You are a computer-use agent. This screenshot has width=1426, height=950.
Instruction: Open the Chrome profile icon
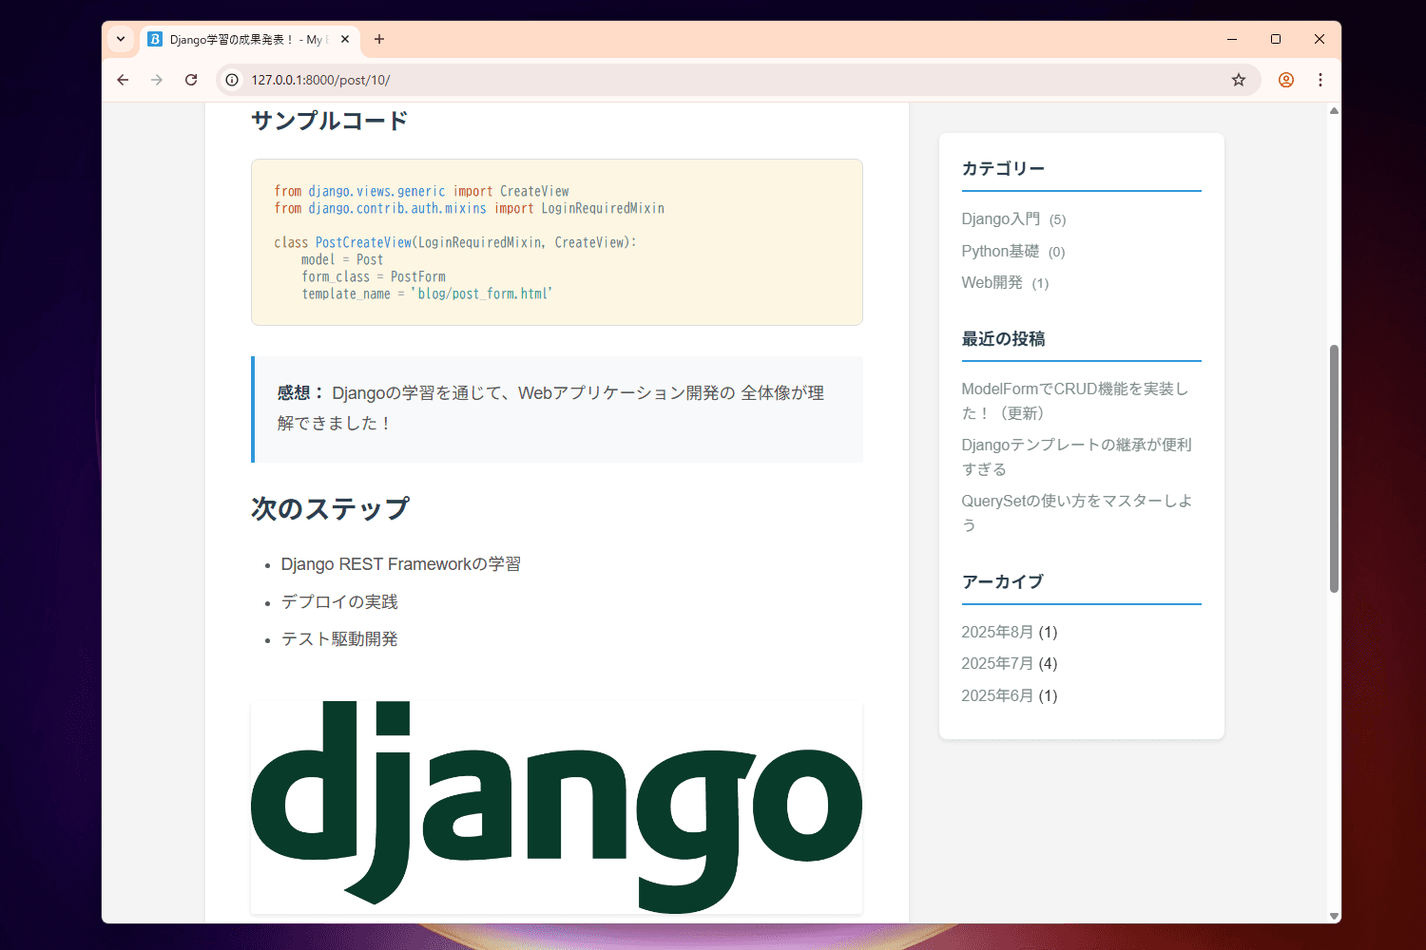pyautogui.click(x=1286, y=80)
